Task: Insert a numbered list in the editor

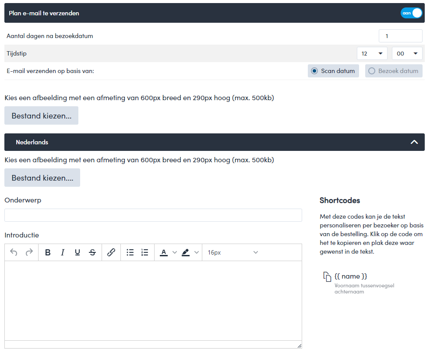Action: coord(145,252)
